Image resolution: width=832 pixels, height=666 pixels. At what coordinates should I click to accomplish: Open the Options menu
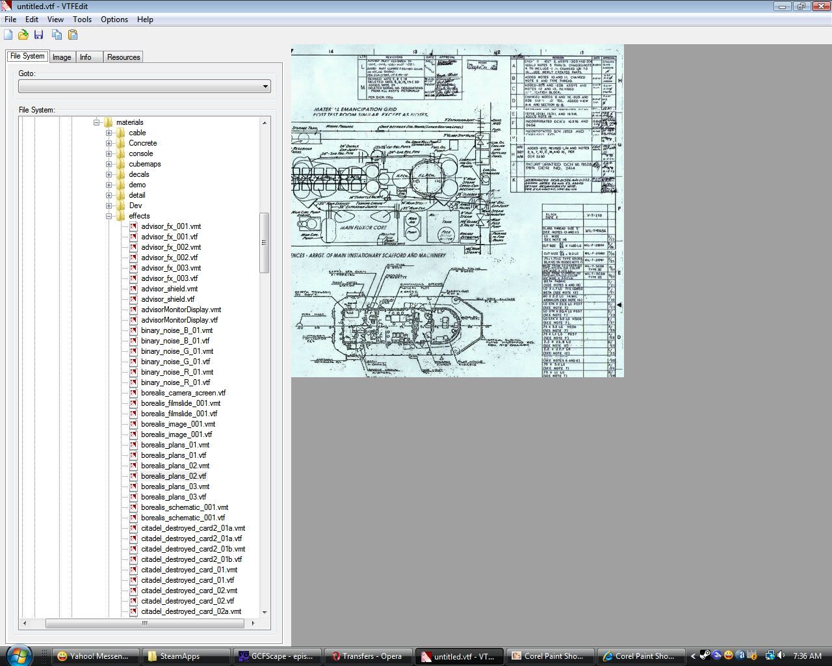(x=114, y=20)
